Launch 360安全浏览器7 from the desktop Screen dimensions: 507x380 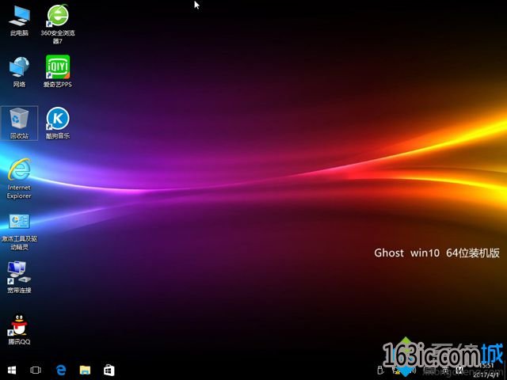coord(57,16)
